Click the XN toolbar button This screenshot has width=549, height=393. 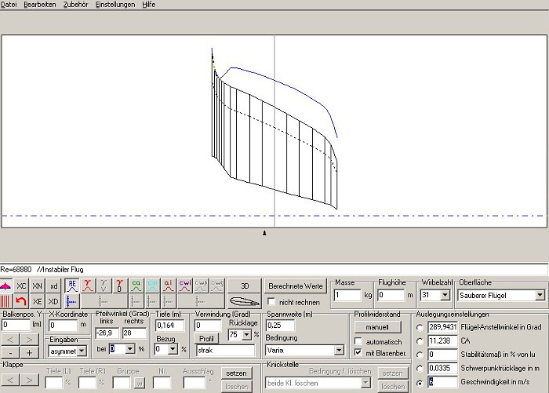pyautogui.click(x=37, y=286)
